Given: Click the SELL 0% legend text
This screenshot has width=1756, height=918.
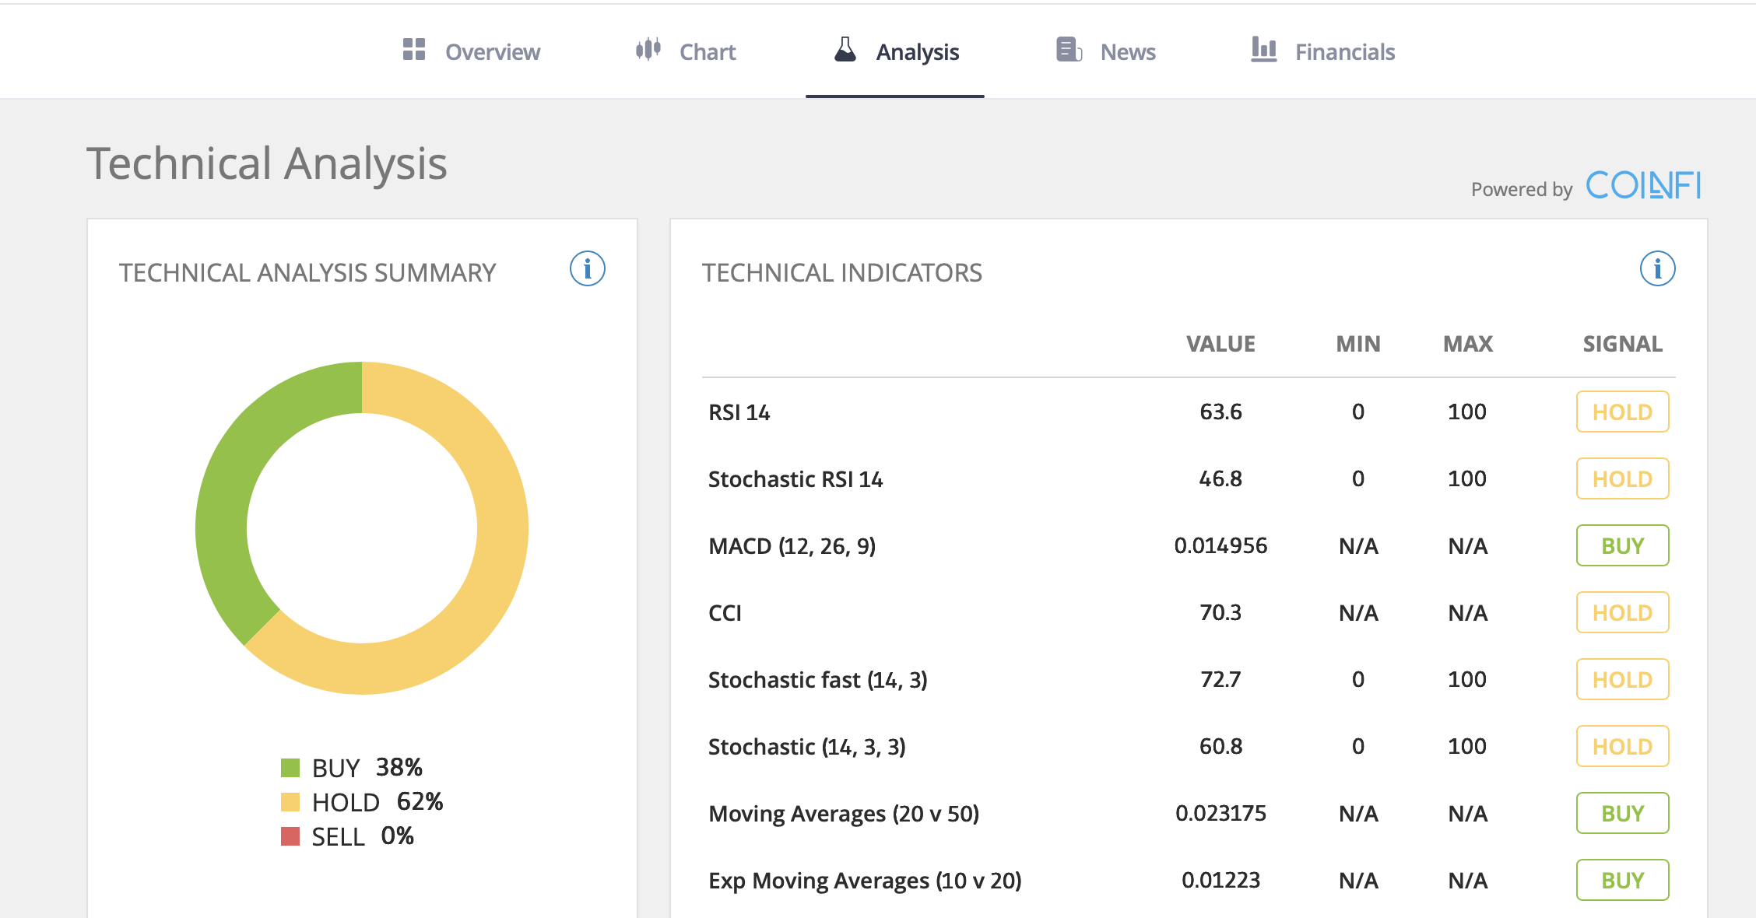Looking at the screenshot, I should pos(363,836).
